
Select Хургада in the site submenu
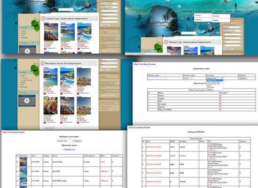click(221, 16)
